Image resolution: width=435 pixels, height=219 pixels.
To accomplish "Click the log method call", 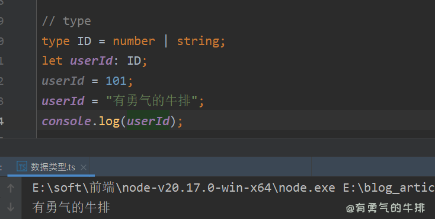I will point(109,122).
